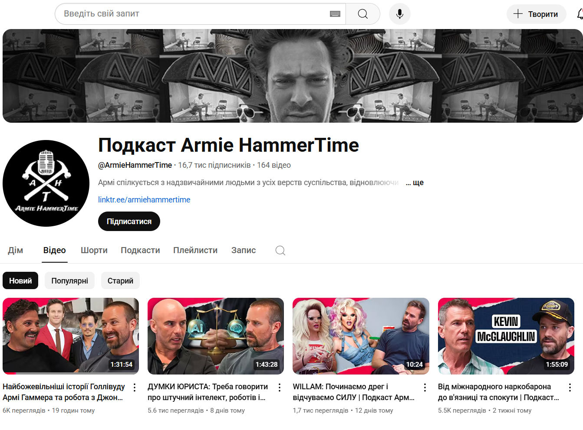Click channel title 'Подкаст Armie HammerTime'
Viewport: 583px width, 430px height.
click(229, 145)
